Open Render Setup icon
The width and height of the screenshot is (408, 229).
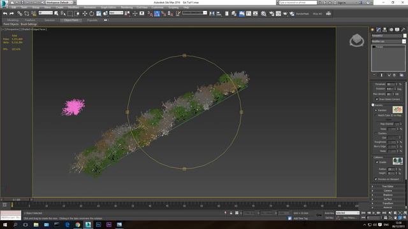272,13
